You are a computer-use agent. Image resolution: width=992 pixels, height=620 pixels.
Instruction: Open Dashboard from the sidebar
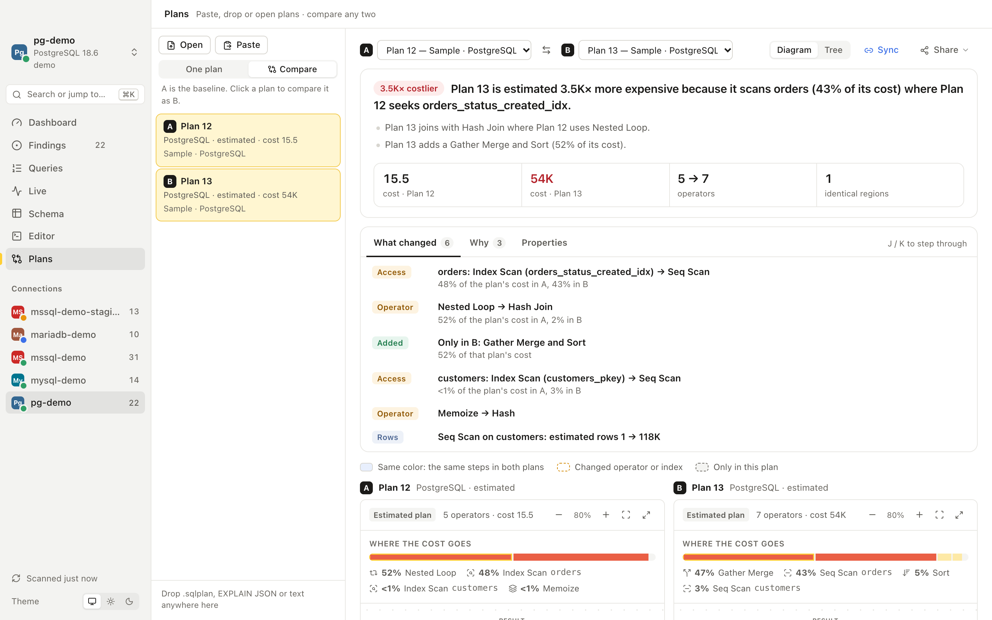pos(75,122)
